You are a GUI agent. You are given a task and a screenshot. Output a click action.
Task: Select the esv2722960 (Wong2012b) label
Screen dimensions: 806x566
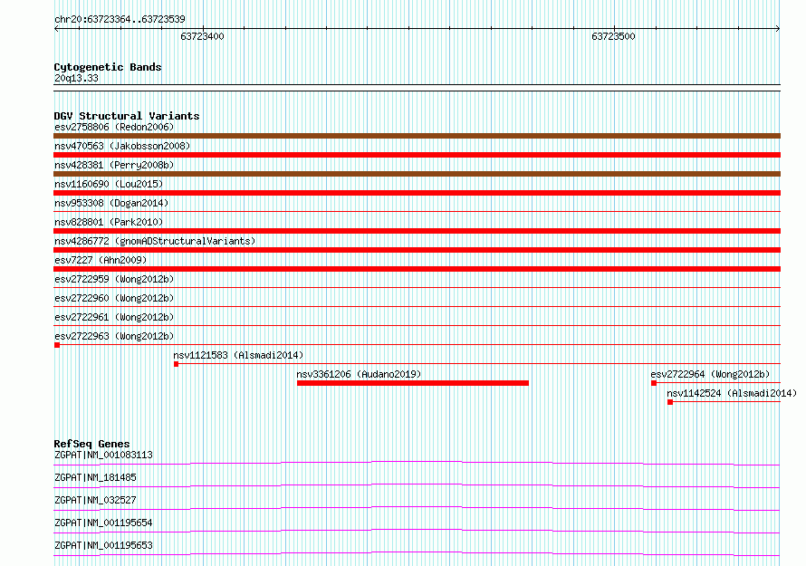(x=114, y=298)
